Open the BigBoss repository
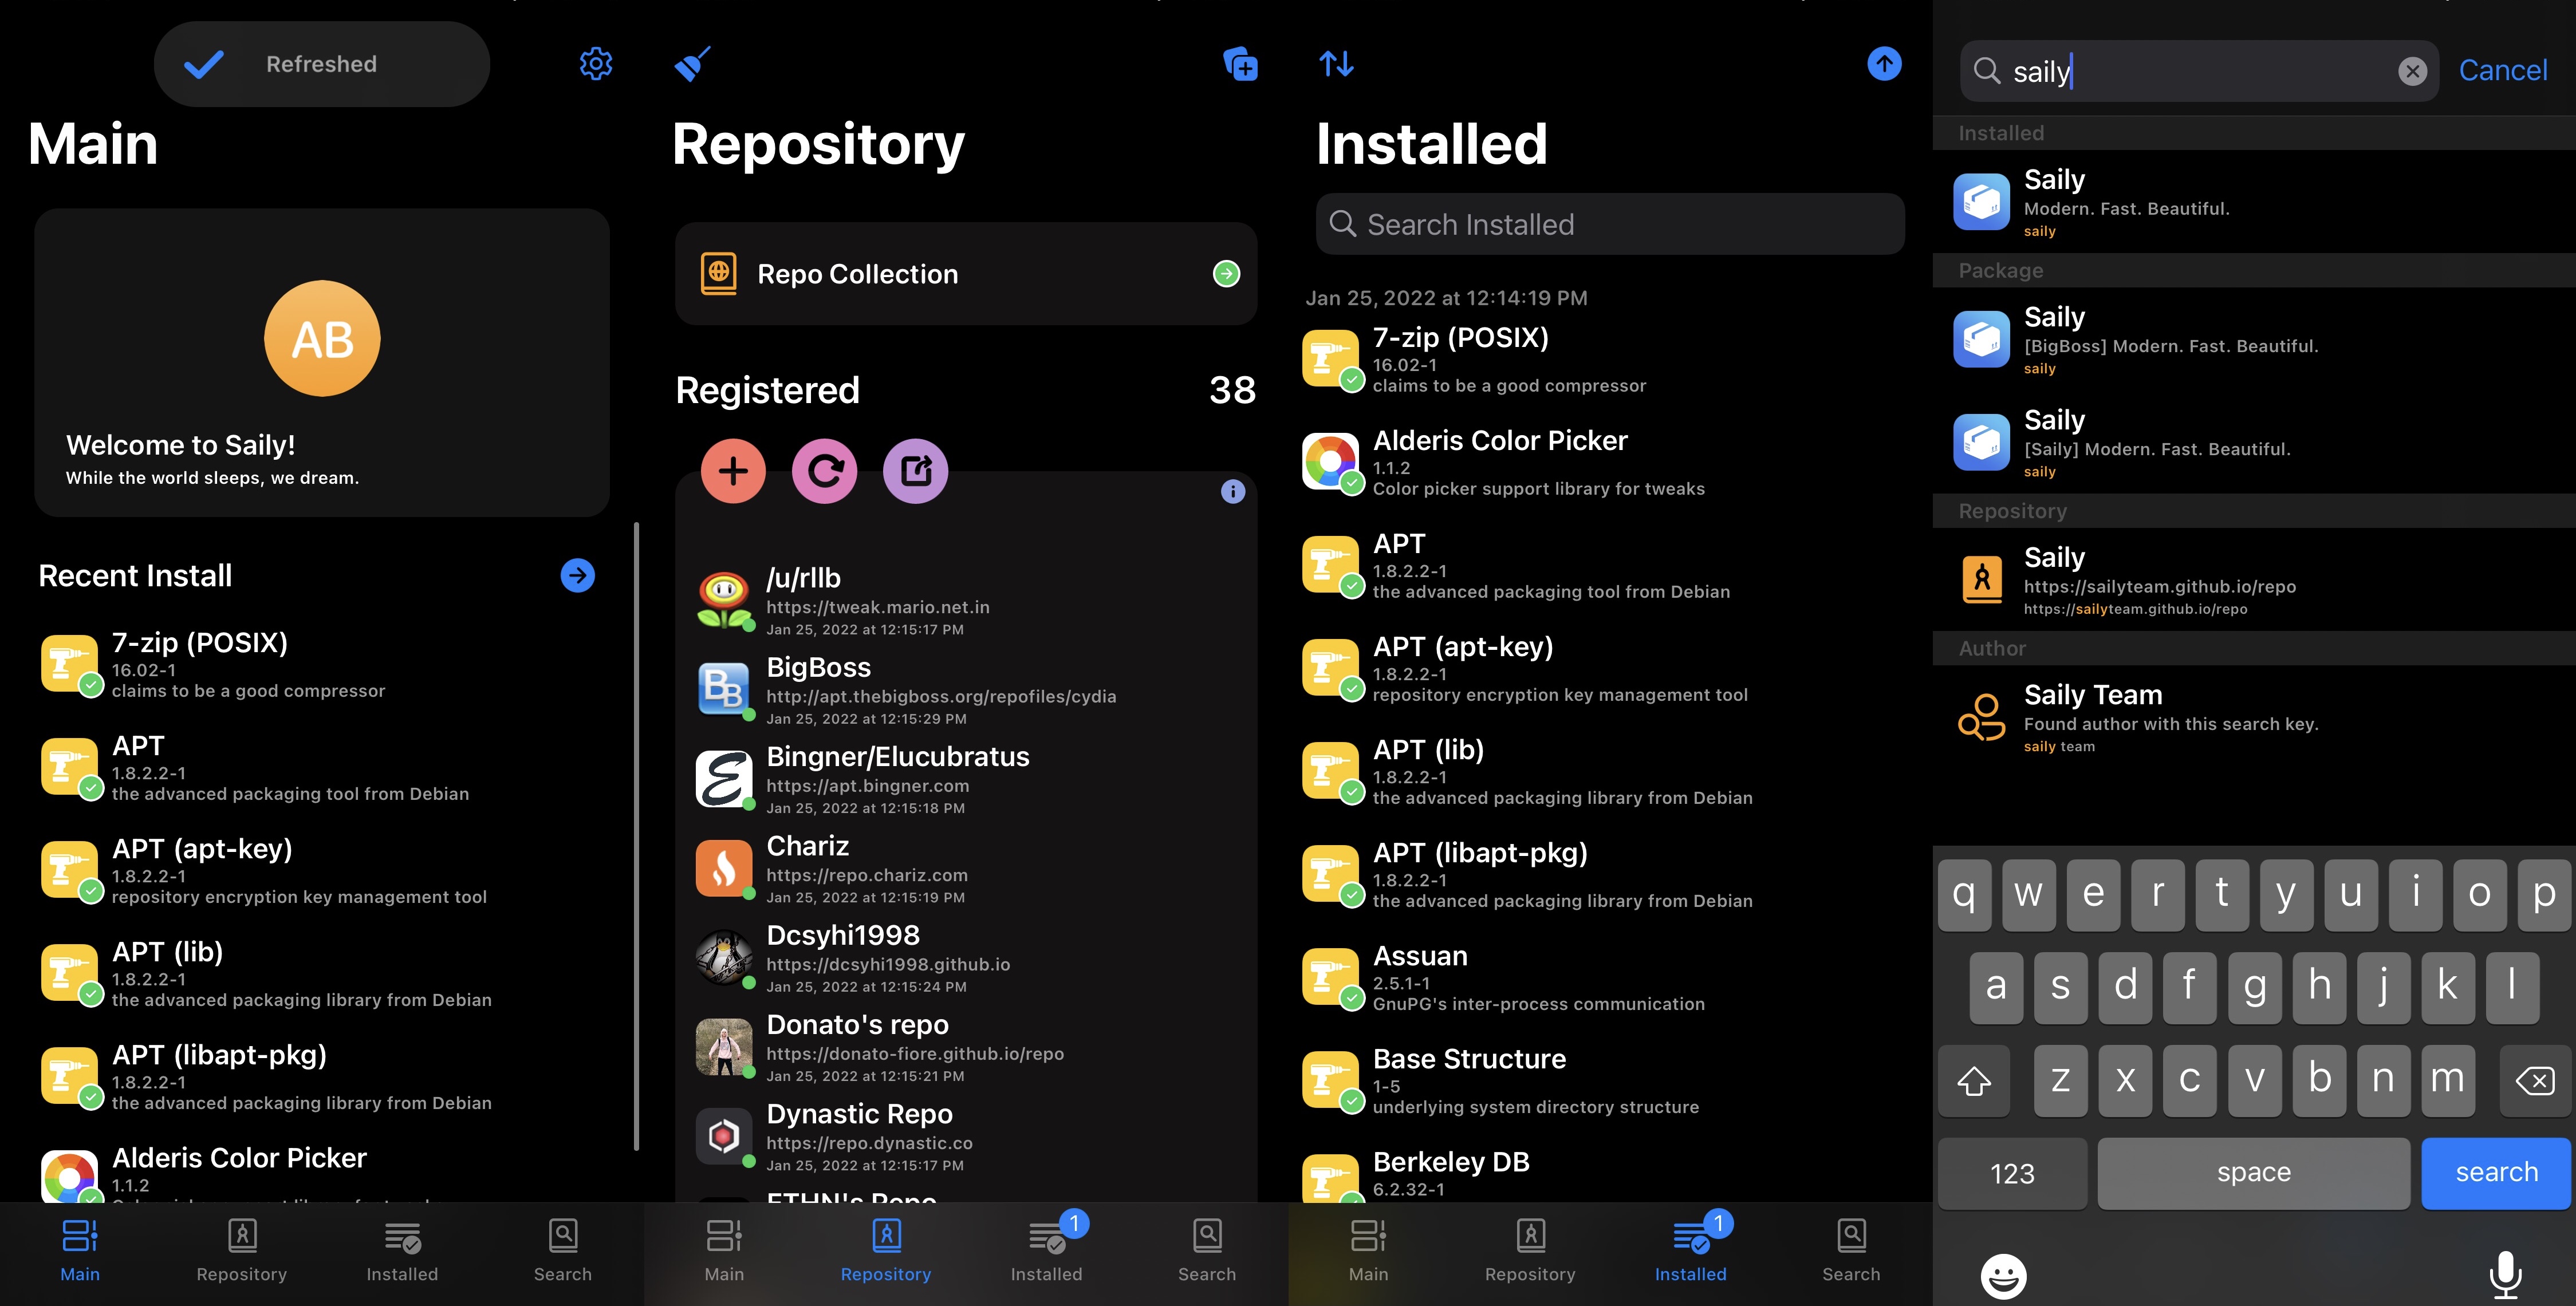The image size is (2576, 1306). pyautogui.click(x=965, y=690)
